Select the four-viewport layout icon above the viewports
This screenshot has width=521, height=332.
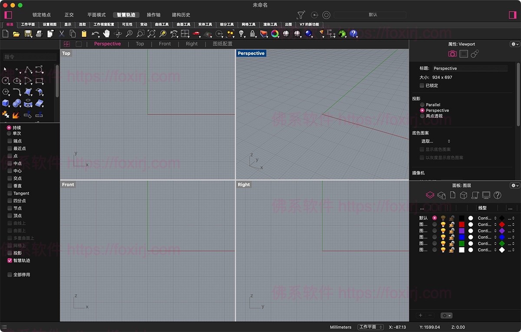point(66,44)
